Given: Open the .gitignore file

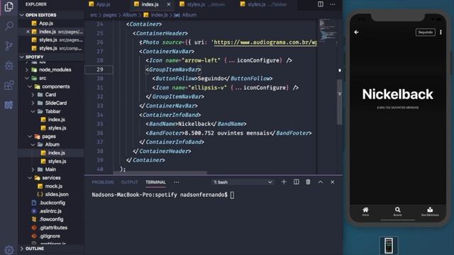Looking at the screenshot, I should point(50,236).
